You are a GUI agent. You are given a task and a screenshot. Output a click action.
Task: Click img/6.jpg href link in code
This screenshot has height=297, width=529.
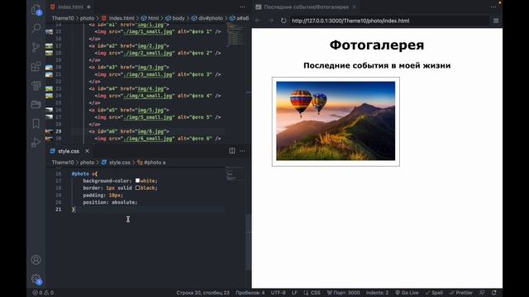pos(150,131)
